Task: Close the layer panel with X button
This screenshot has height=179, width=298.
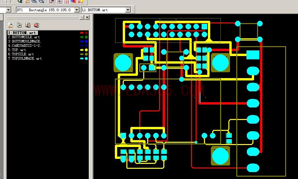Action: point(87,17)
